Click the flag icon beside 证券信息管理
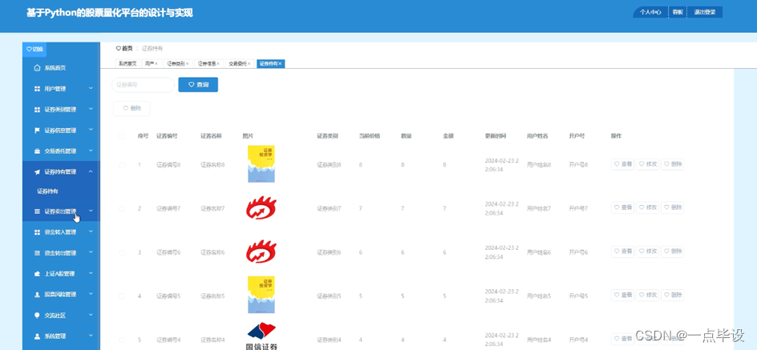757x350 pixels. tap(37, 131)
